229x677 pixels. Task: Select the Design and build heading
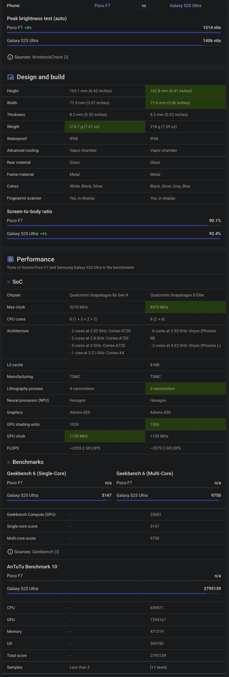(x=41, y=77)
